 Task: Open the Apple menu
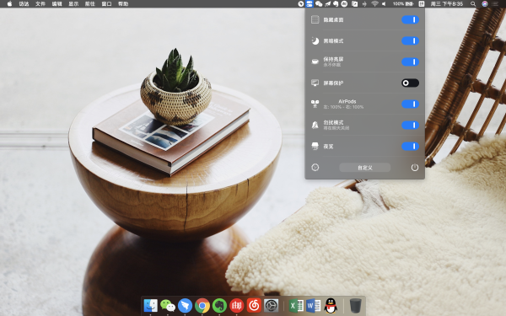click(x=9, y=4)
